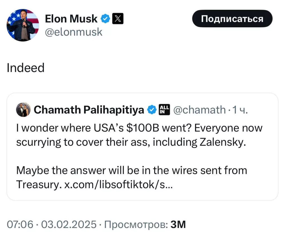Select Chamath Palihapitiya's display name
The width and height of the screenshot is (285, 237).
pos(89,110)
